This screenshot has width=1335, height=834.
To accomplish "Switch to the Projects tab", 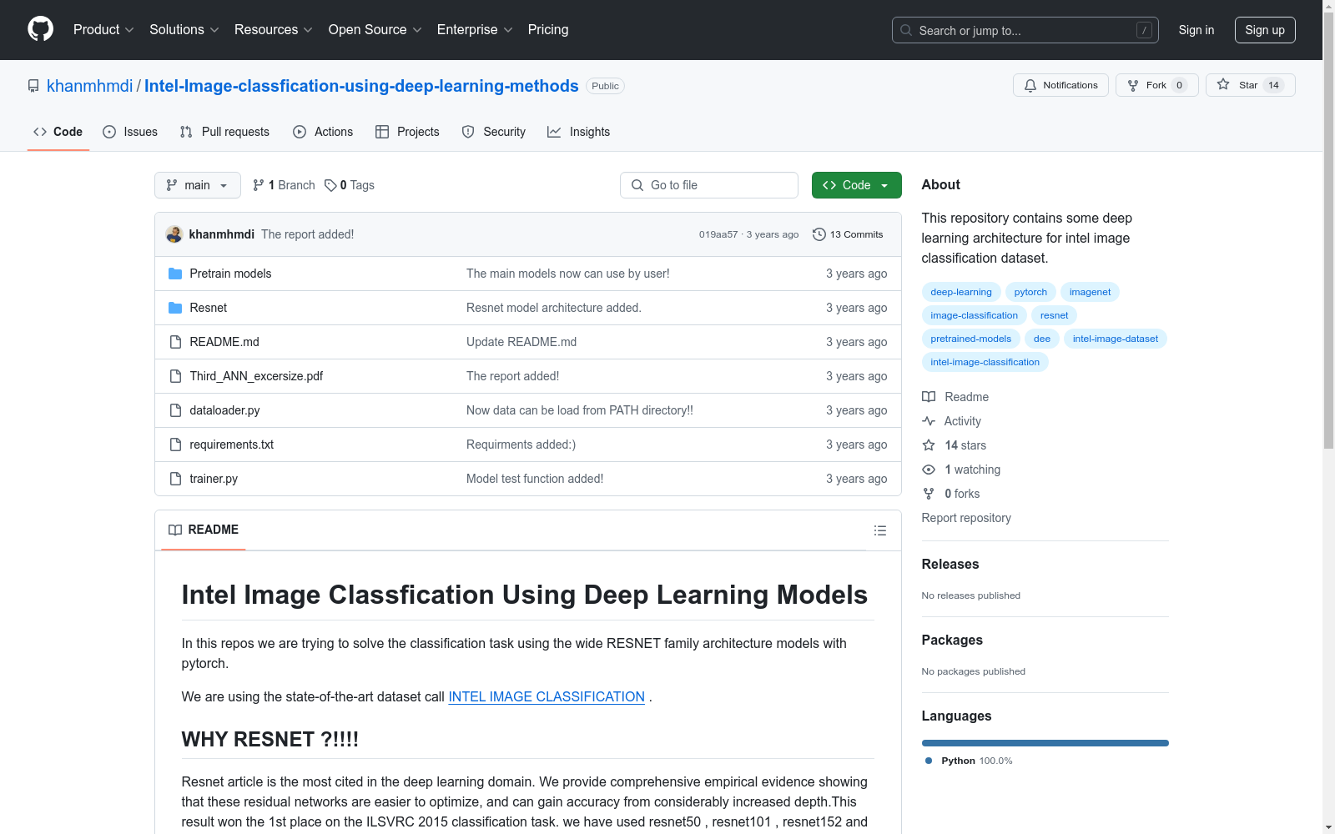I will point(407,132).
